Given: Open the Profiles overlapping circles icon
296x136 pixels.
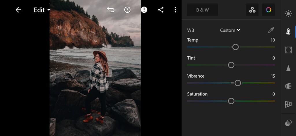Looking at the screenshot, I should 288,123.
